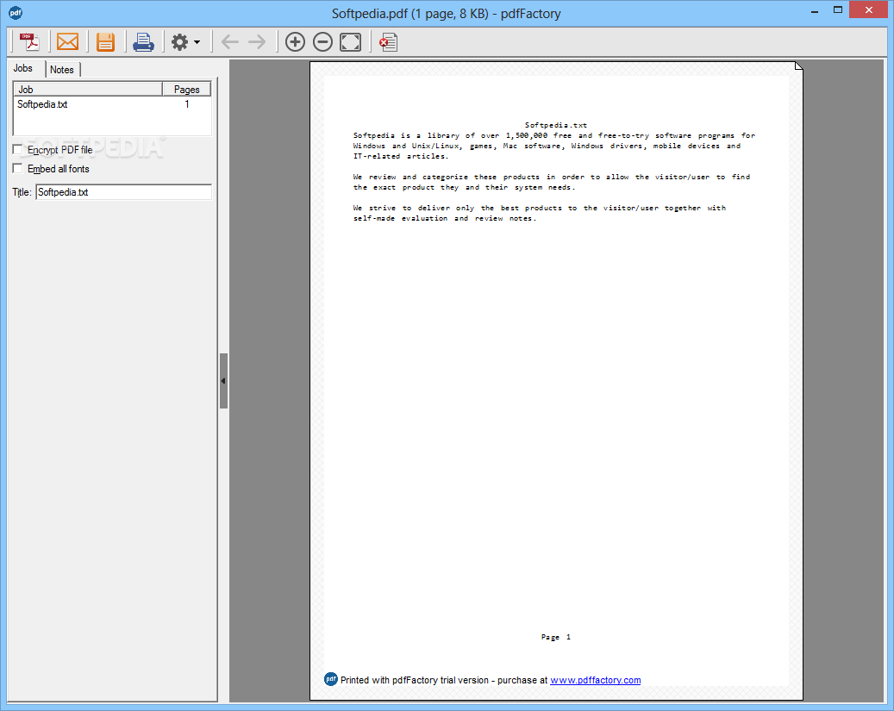
Task: Click 'Page 1' footer text in preview
Action: pyautogui.click(x=556, y=637)
